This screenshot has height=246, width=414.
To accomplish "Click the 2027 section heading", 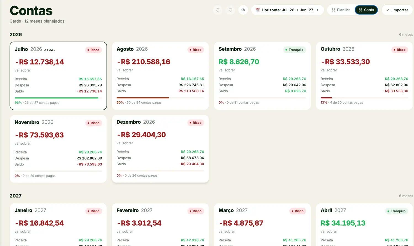I will (x=15, y=196).
